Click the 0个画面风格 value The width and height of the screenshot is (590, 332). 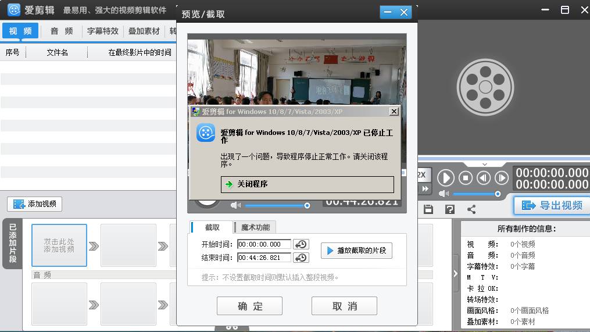530,310
